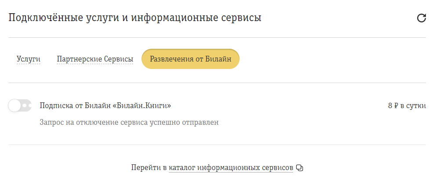Switch to the Партнерские Сервисы tab
Screen dimensions: 440x181
point(95,59)
